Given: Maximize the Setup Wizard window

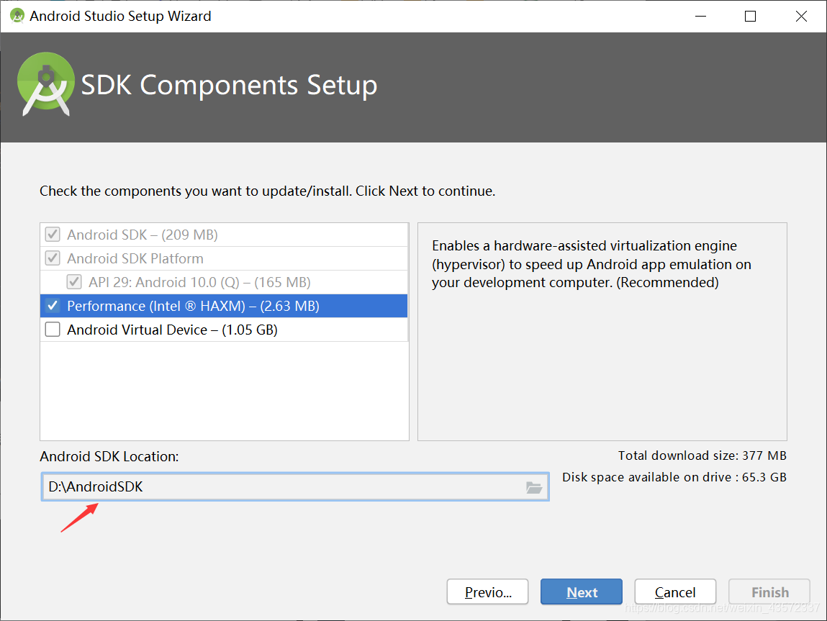Looking at the screenshot, I should (750, 17).
